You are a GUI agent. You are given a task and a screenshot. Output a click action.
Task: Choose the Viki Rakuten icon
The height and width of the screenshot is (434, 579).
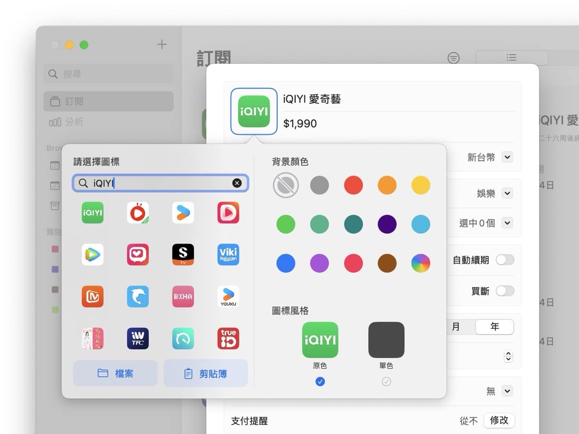click(228, 255)
